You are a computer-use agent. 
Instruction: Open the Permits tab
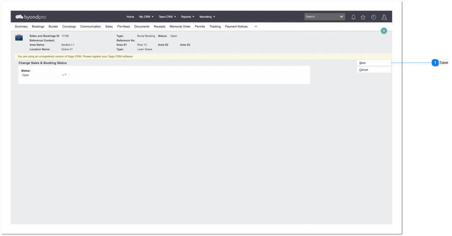200,26
